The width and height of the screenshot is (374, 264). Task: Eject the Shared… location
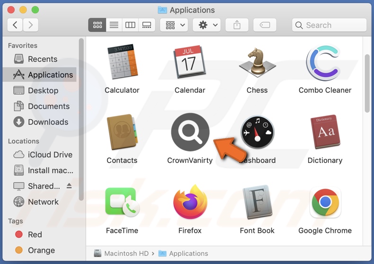[69, 186]
